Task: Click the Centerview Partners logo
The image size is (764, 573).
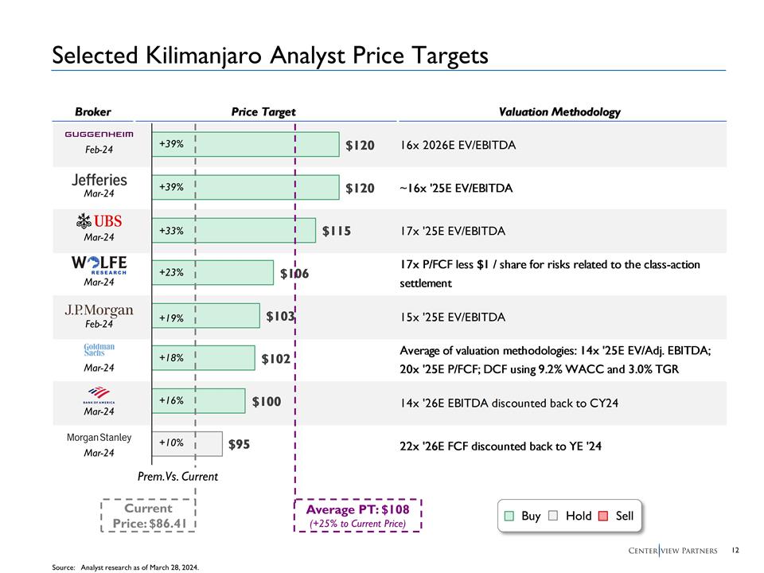Action: click(x=673, y=551)
